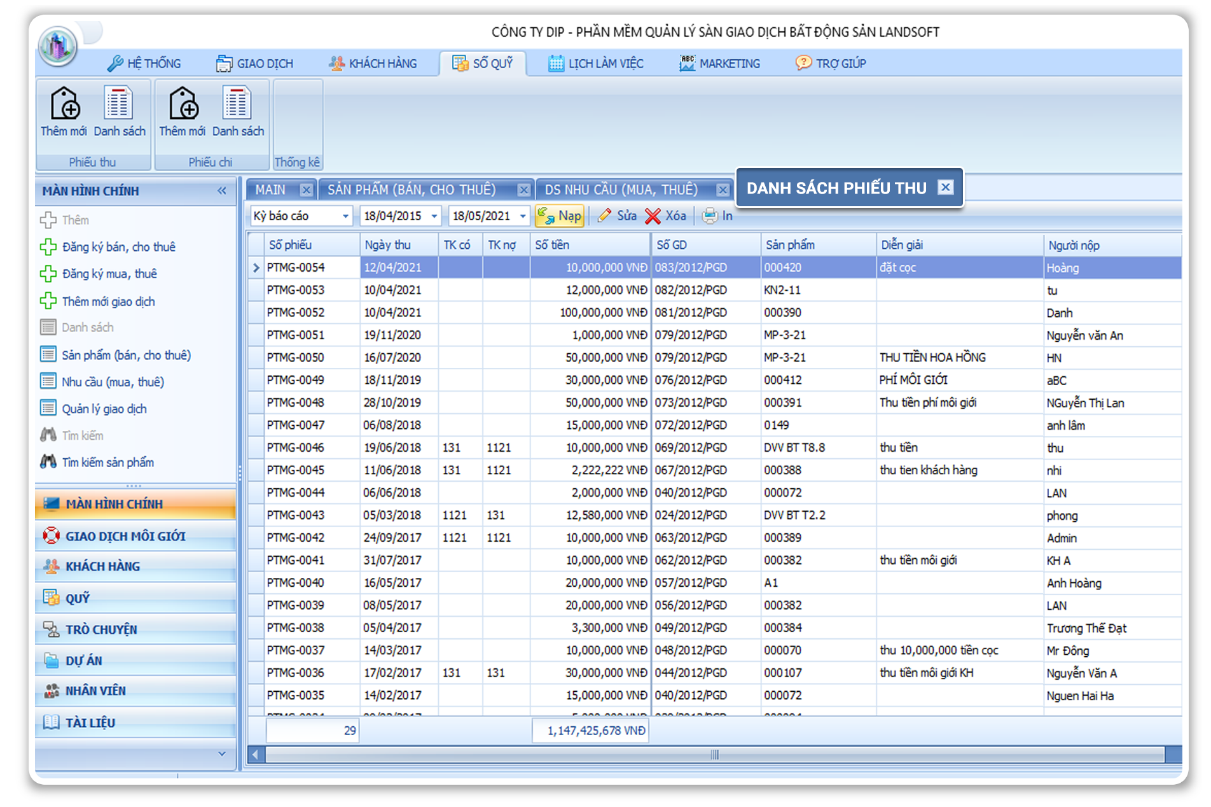Screen dimensions: 1211x807
Task: Click Đăng ký bán, cho thuê link
Action: point(118,247)
